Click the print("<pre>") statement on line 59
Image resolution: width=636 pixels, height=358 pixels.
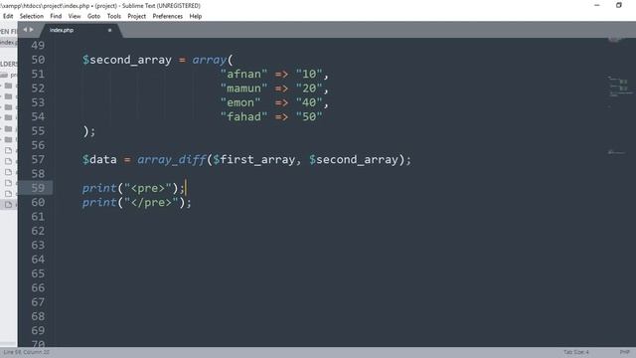(x=133, y=188)
